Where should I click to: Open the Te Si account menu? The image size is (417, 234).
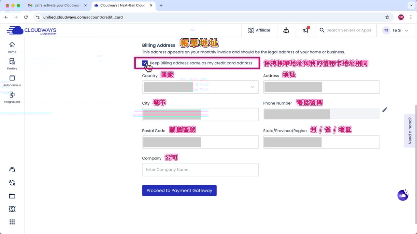pyautogui.click(x=395, y=30)
